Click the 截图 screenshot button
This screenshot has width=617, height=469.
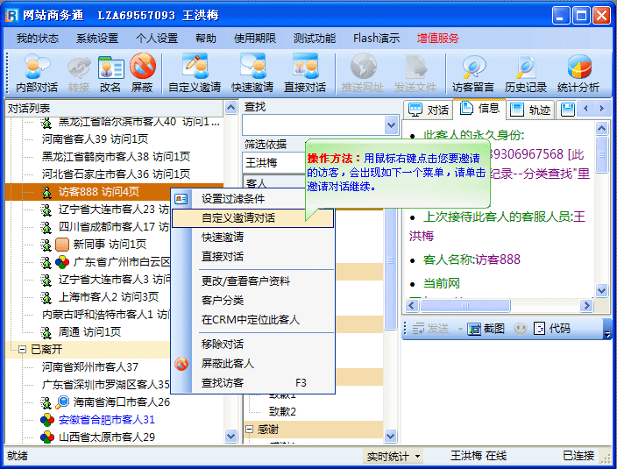click(486, 329)
